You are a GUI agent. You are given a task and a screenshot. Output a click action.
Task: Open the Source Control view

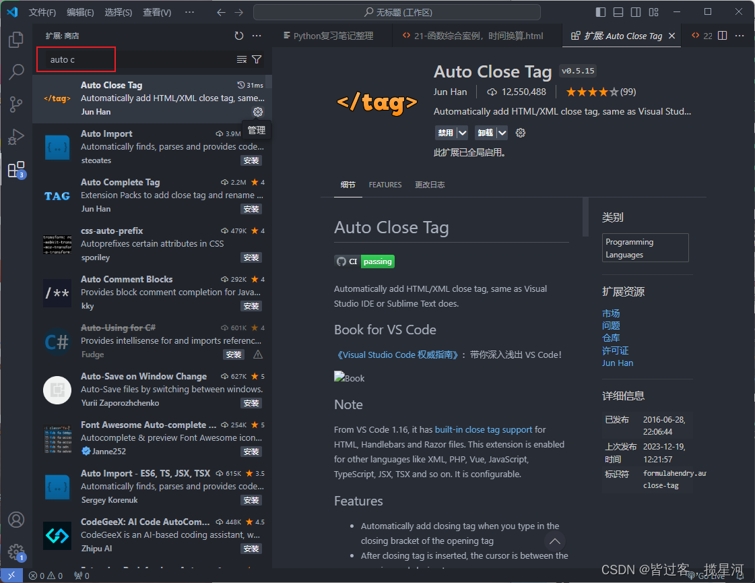tap(16, 104)
